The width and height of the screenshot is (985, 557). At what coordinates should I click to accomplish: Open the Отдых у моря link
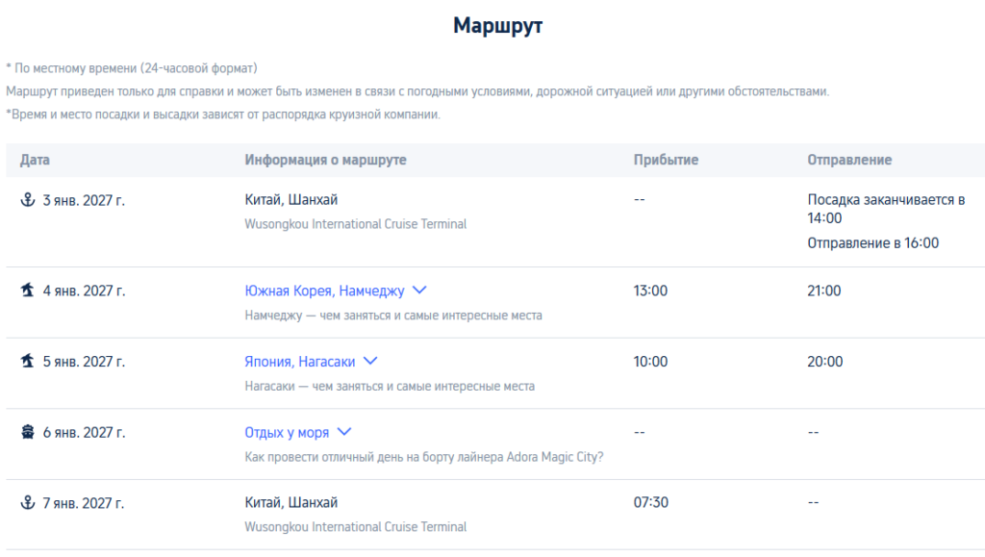(x=287, y=433)
